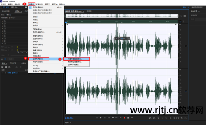Click the red Record button
This screenshot has height=125, width=206.
click(125, 118)
